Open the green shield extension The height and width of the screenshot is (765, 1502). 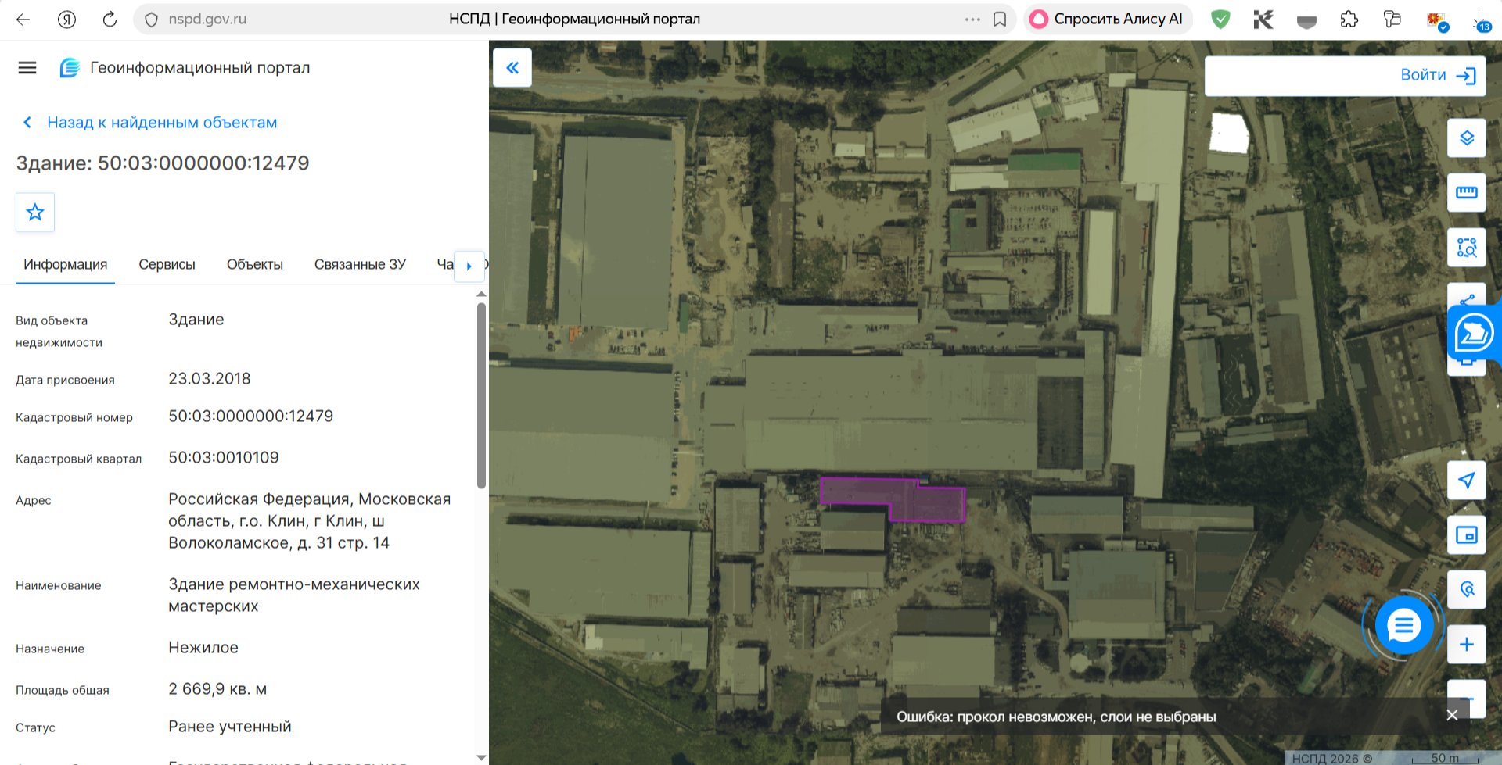[x=1220, y=20]
